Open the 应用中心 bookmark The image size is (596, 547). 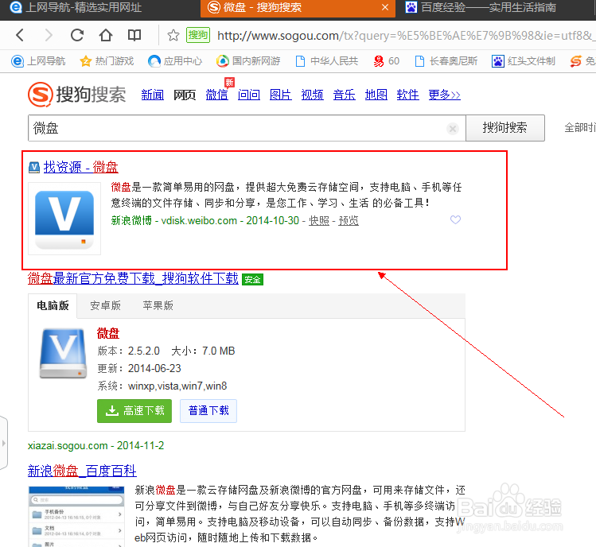click(175, 61)
